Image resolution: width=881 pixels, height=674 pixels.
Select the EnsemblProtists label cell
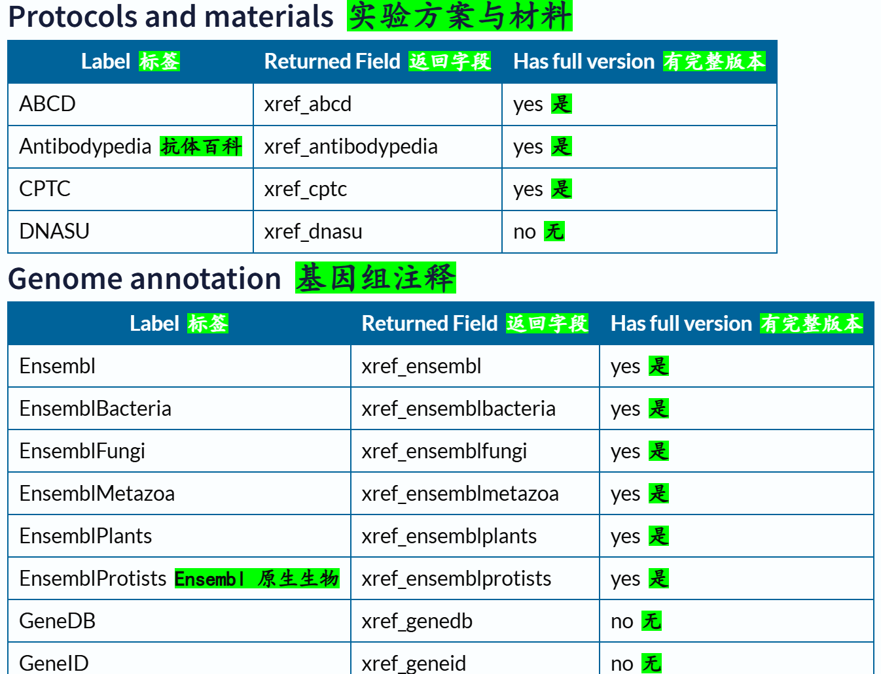click(x=179, y=579)
